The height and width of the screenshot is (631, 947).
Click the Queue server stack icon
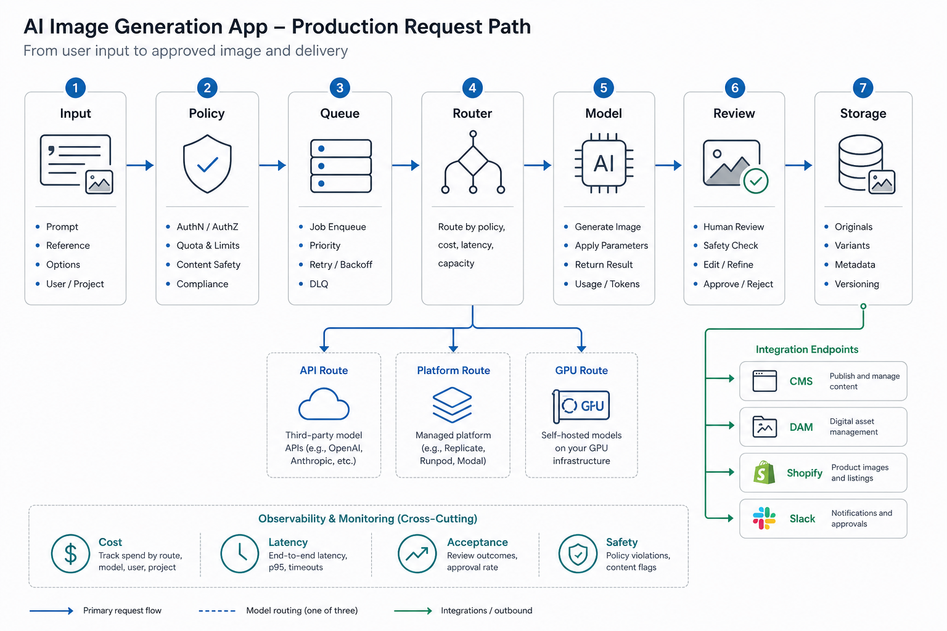[341, 166]
